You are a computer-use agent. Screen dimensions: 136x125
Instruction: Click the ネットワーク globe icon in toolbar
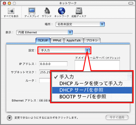pos(61,11)
